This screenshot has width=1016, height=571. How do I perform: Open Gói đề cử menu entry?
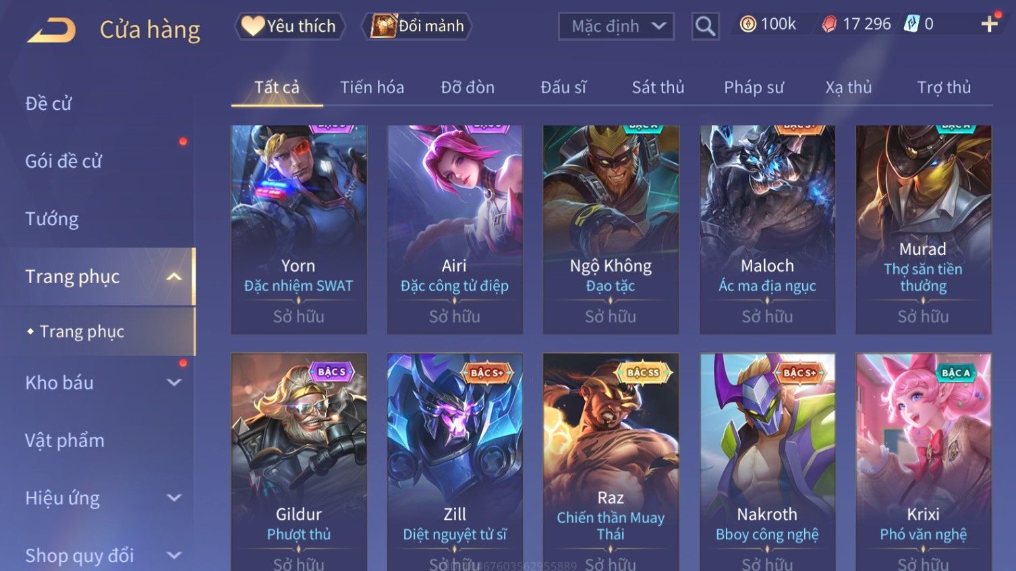pyautogui.click(x=63, y=161)
